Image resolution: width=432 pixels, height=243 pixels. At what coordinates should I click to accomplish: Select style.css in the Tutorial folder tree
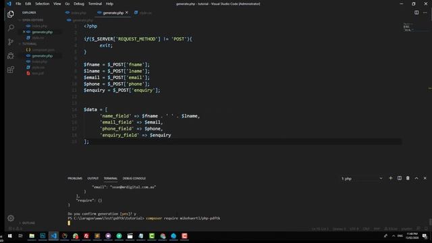[x=38, y=67]
